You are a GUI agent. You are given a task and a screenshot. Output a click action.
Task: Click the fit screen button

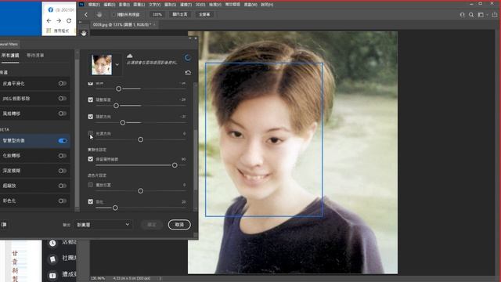[x=180, y=15]
